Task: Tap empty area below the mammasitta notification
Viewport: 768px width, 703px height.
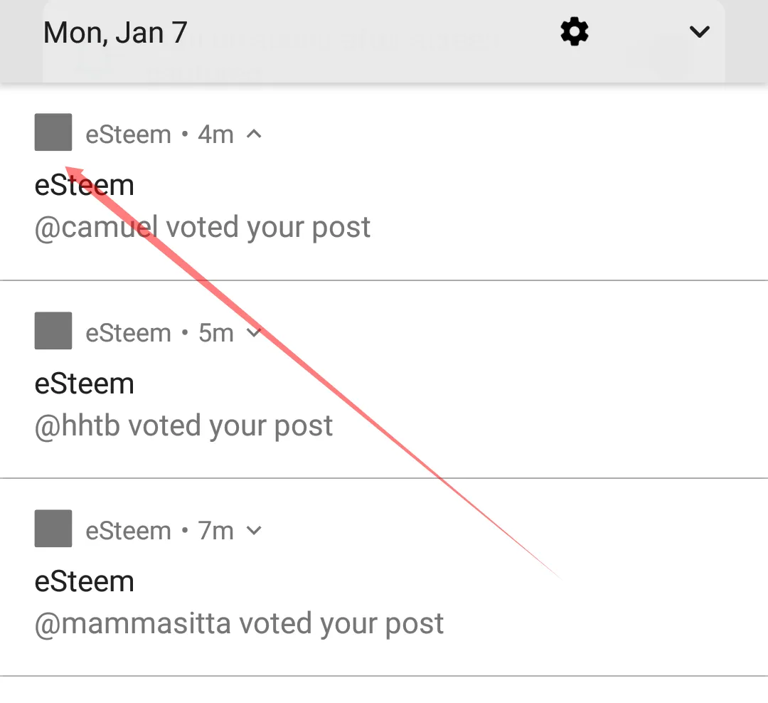Action: coord(384,690)
